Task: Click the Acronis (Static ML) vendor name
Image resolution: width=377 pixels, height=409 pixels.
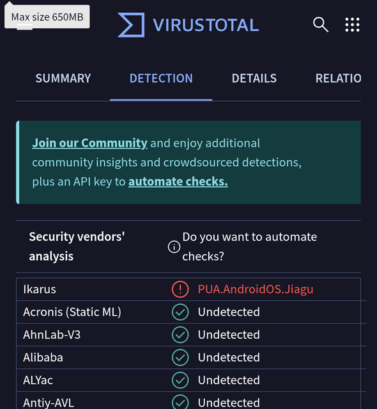Action: click(72, 312)
